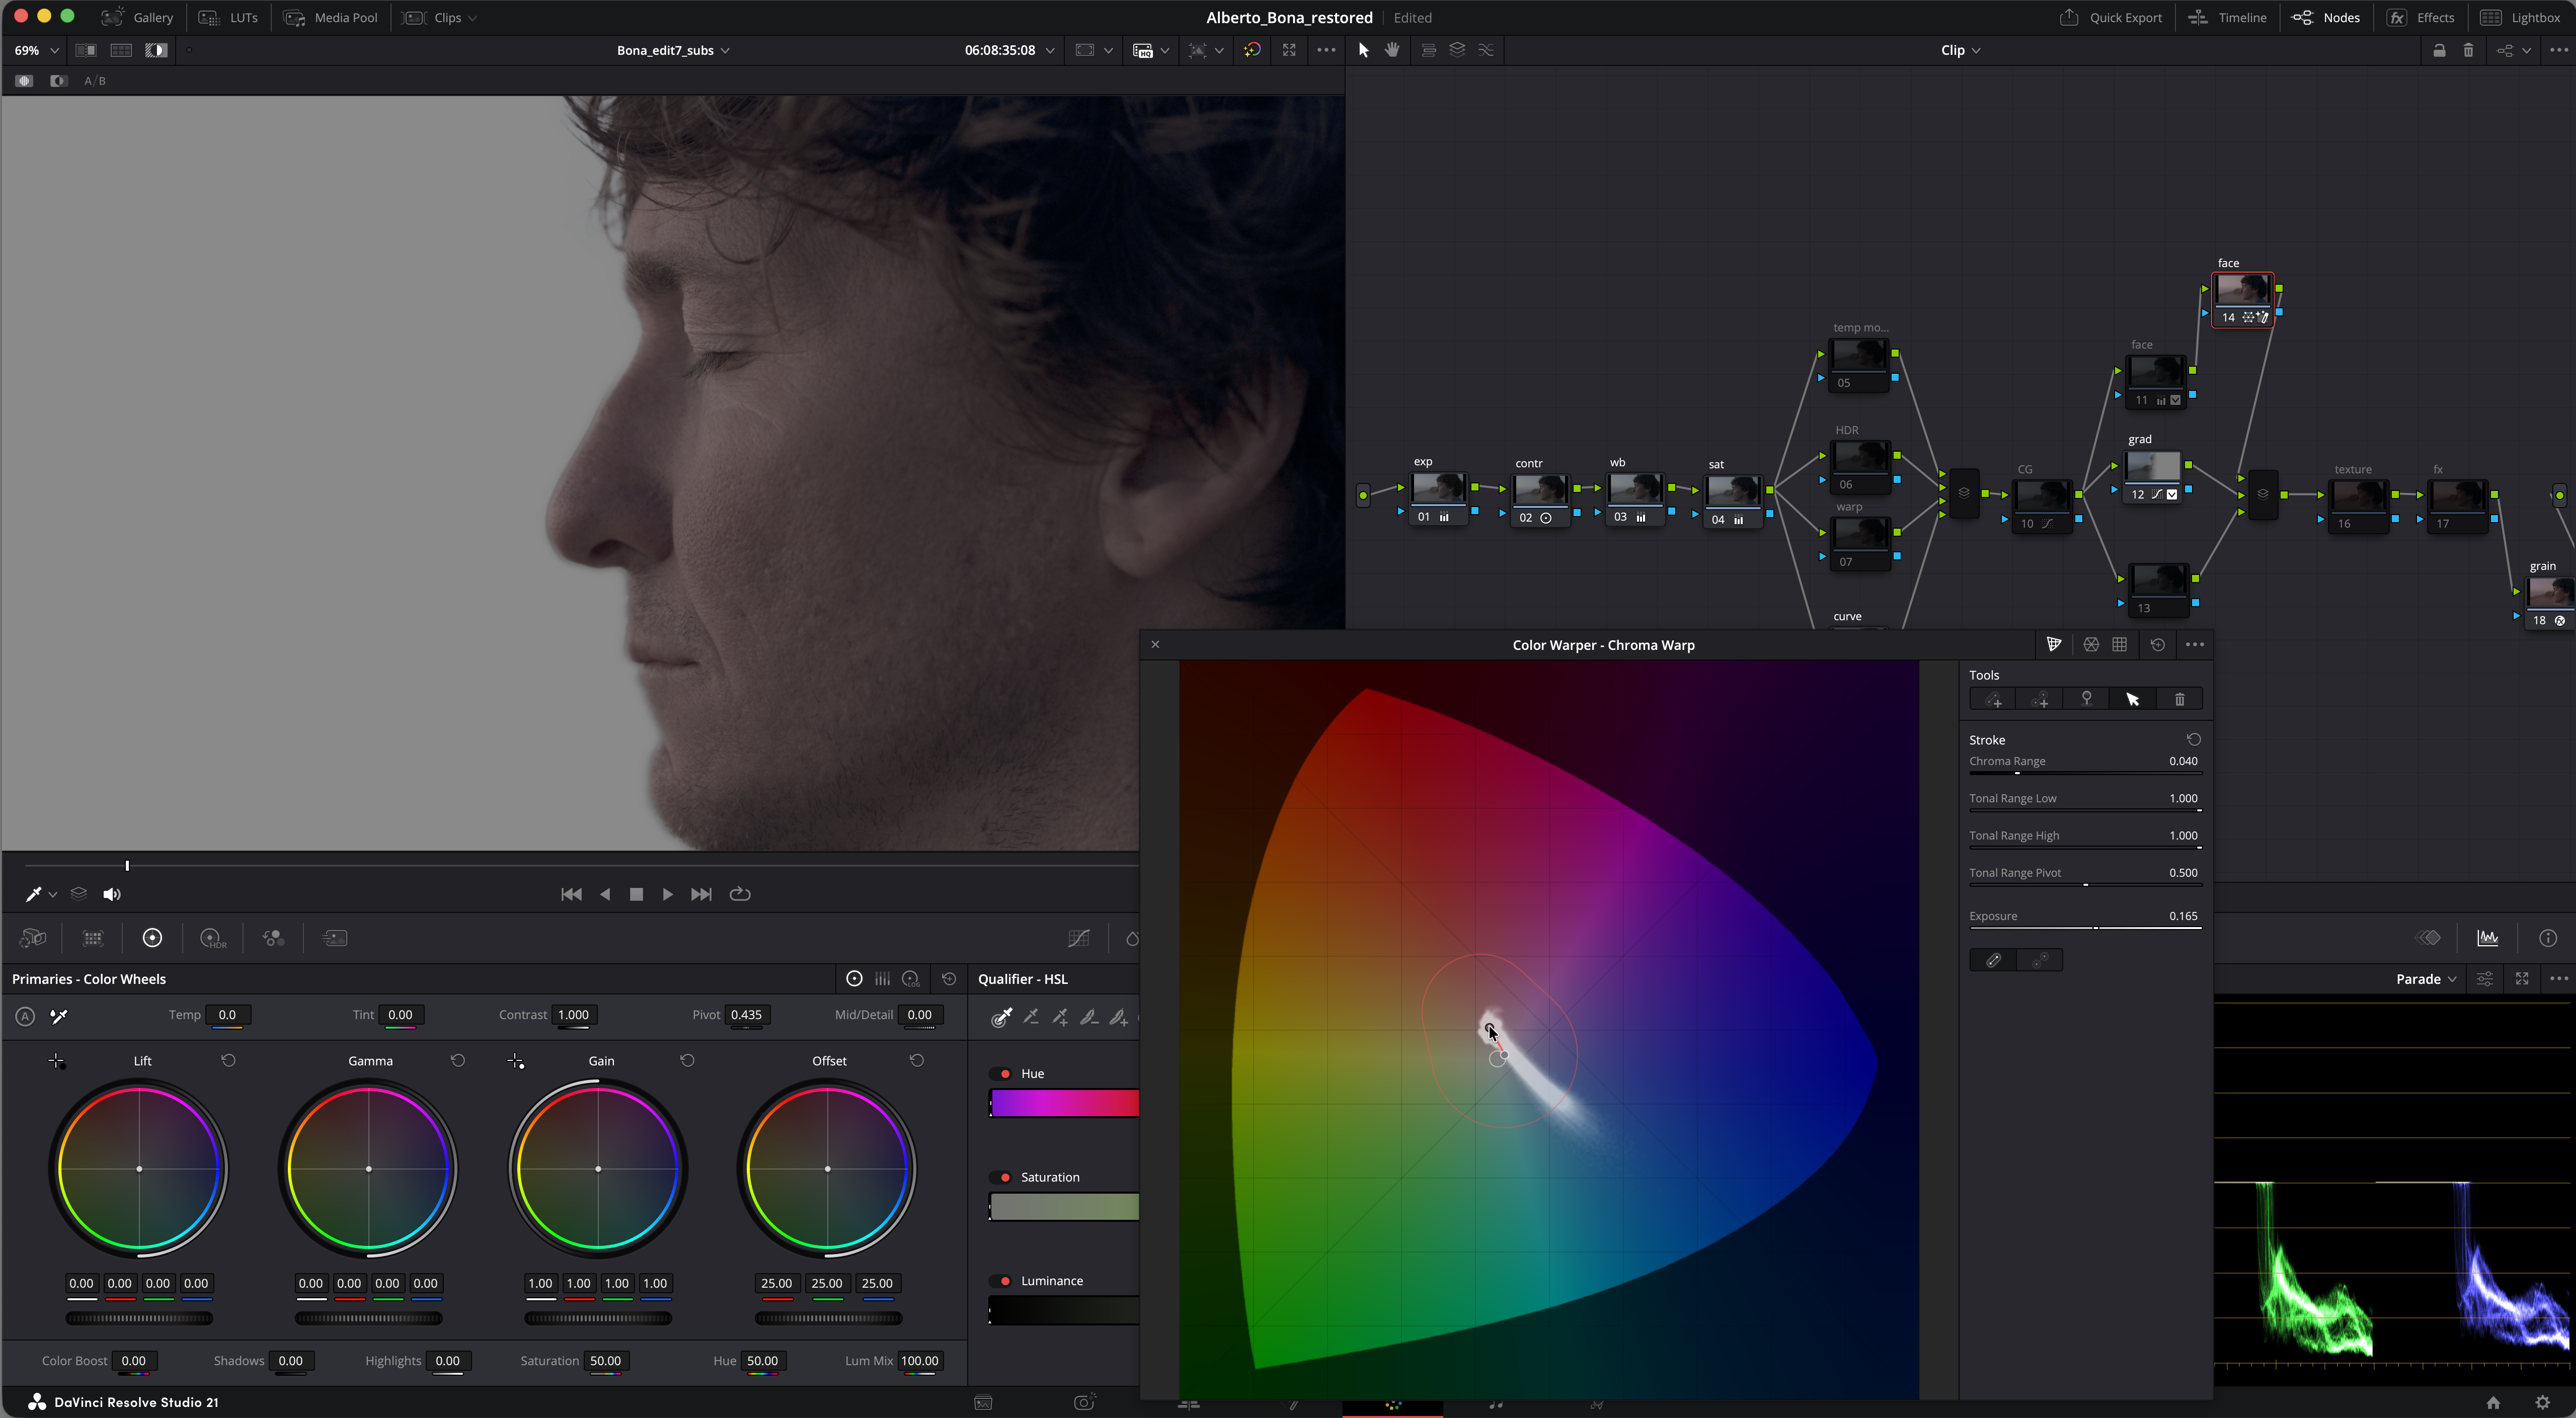The height and width of the screenshot is (1418, 2576).
Task: Click the HDR color wheels palette icon
Action: click(212, 938)
